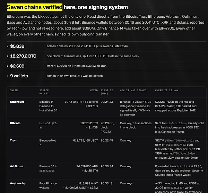Click the 'bc1q0mtc…l2mnm' destination address
Screen dimensions: 208x193
[176, 123]
